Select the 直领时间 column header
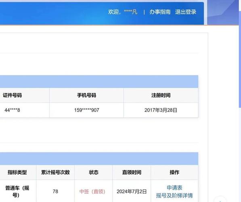This screenshot has height=202, width=241. point(132,173)
